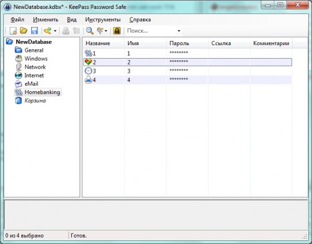Viewport: 312px width, 244px height.
Task: Select the Internet group
Action: pos(34,75)
